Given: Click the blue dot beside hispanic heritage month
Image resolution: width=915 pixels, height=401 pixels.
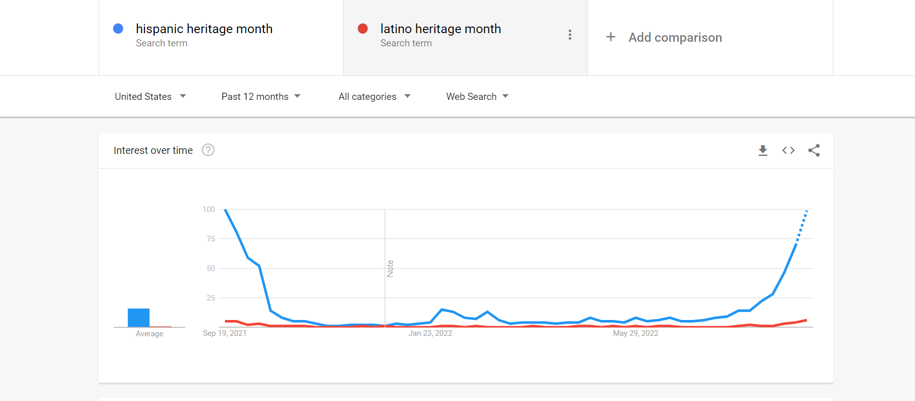Looking at the screenshot, I should click(x=118, y=29).
